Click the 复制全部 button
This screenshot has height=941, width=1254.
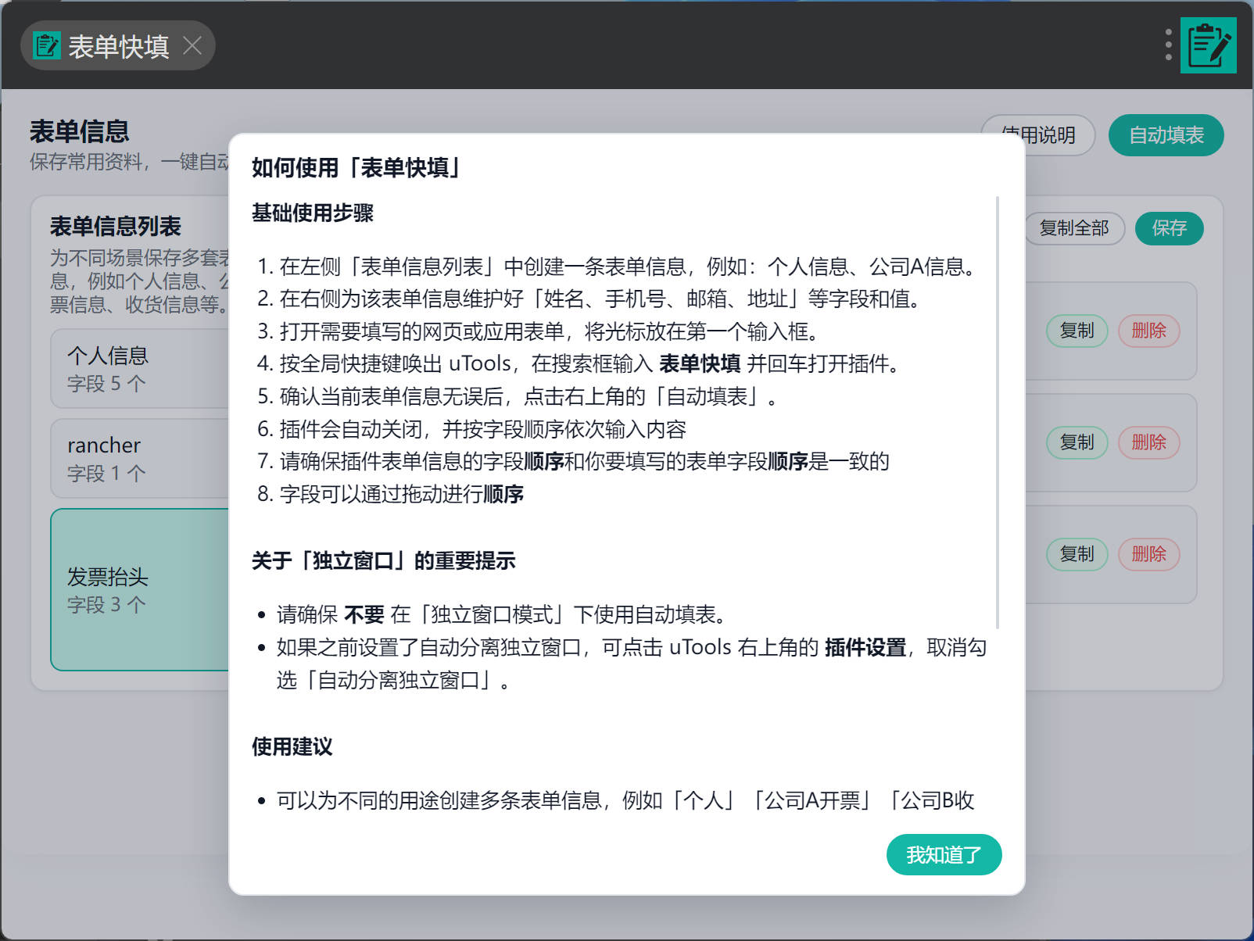1073,228
